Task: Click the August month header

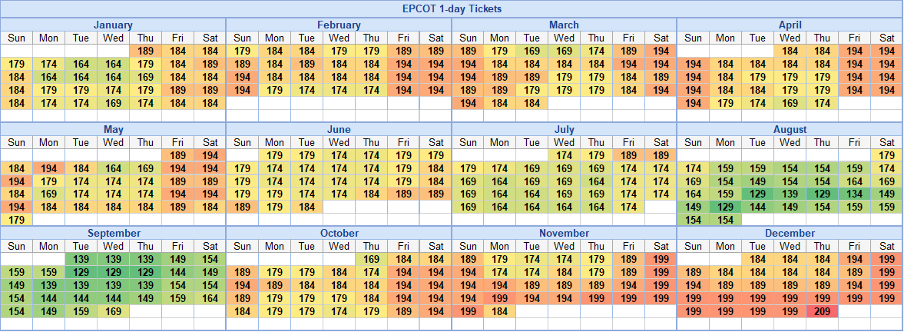Action: pos(790,130)
